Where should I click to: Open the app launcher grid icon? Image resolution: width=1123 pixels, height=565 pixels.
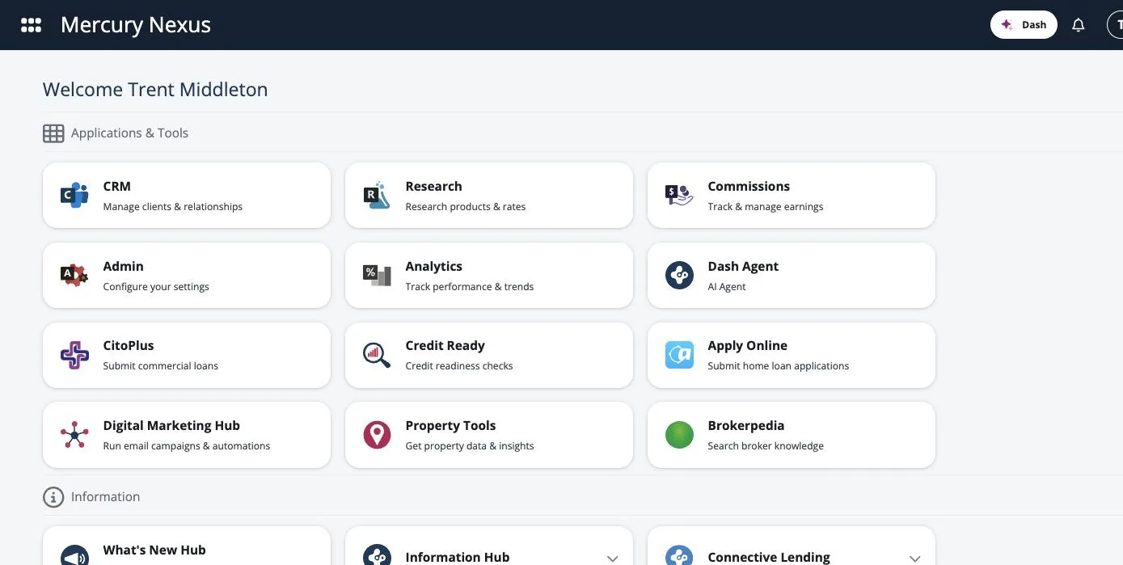tap(31, 25)
